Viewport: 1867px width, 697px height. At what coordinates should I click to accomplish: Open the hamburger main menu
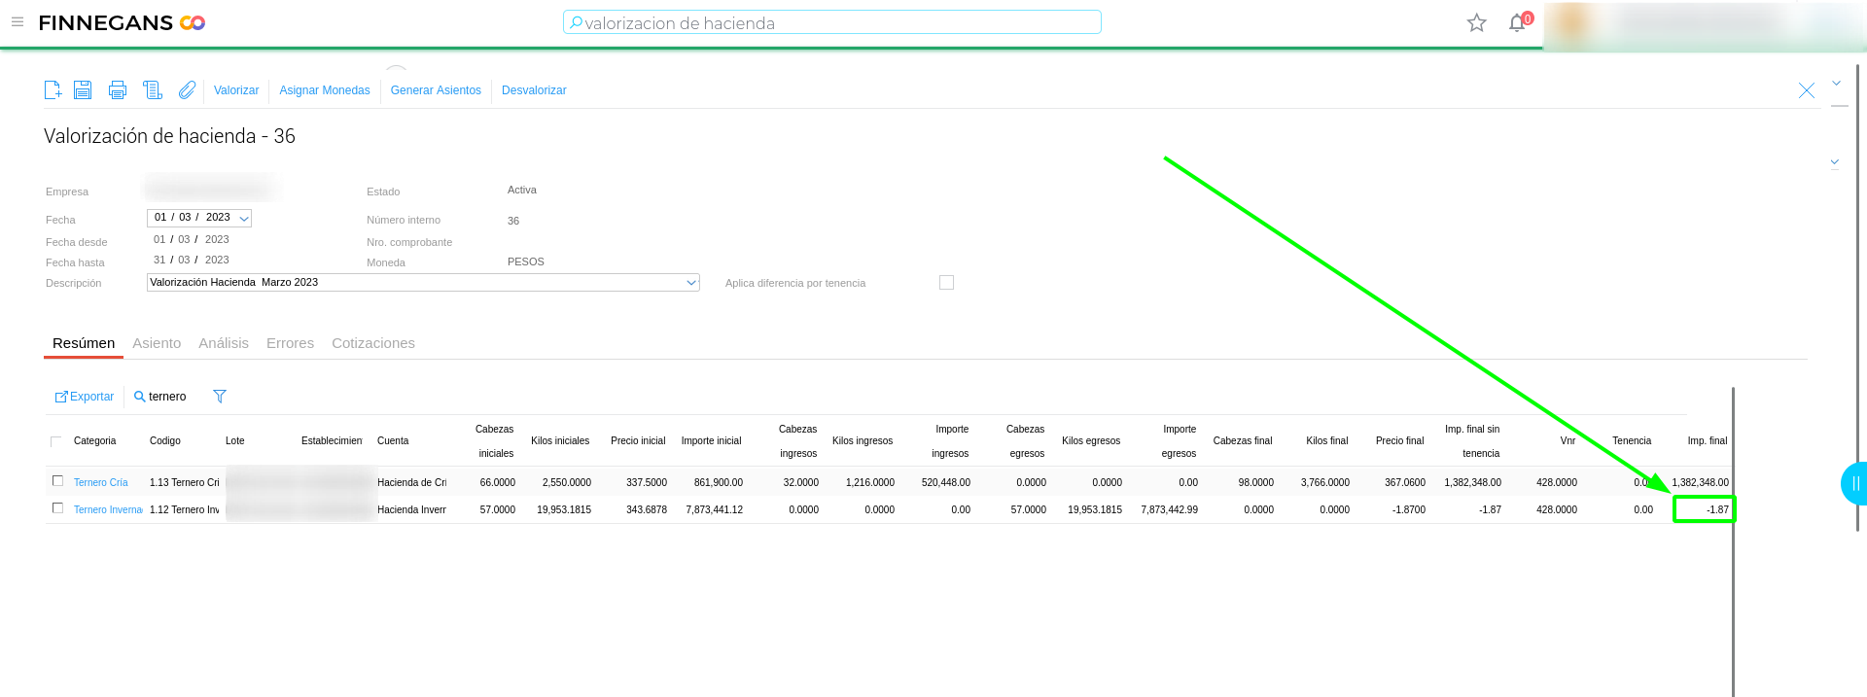click(18, 21)
